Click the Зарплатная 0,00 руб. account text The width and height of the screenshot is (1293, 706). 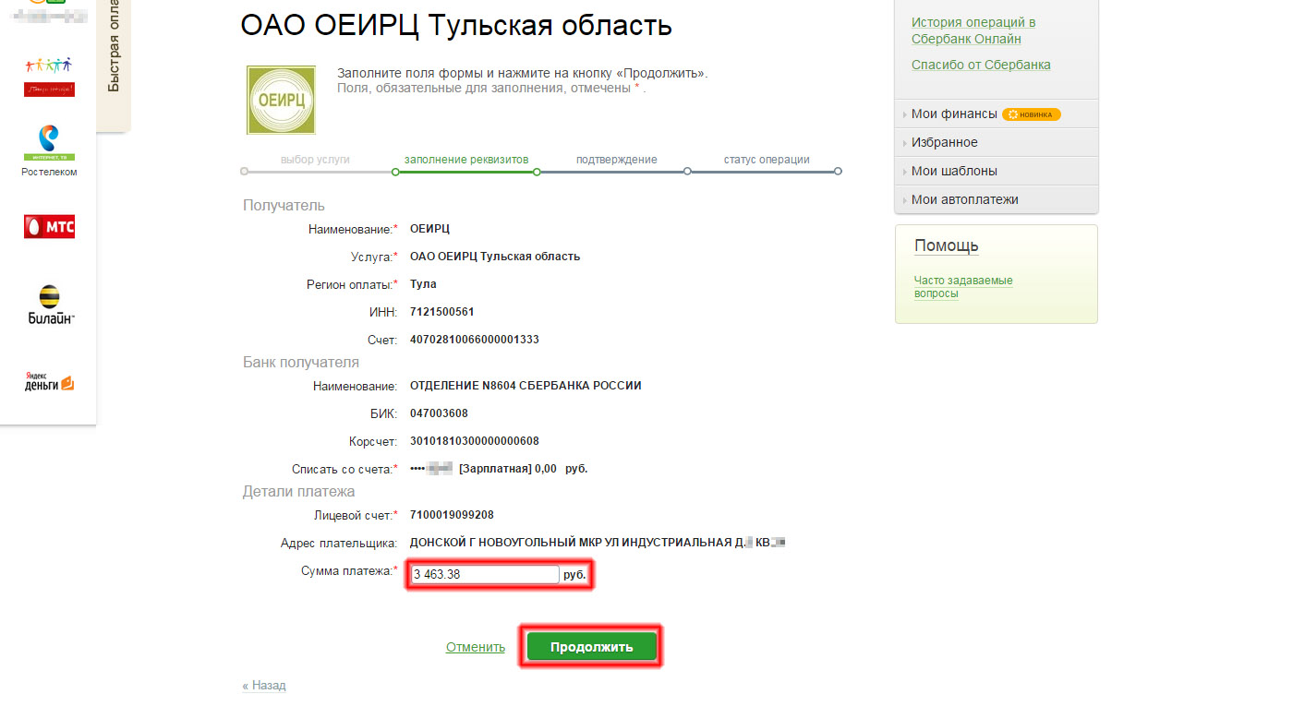pyautogui.click(x=523, y=469)
